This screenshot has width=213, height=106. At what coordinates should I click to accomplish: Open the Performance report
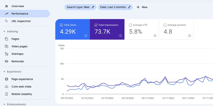(20, 14)
